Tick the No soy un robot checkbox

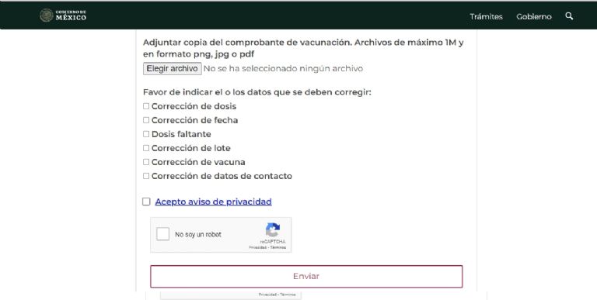pos(163,234)
